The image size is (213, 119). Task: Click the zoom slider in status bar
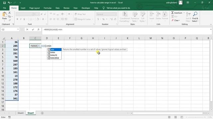pos(196,117)
